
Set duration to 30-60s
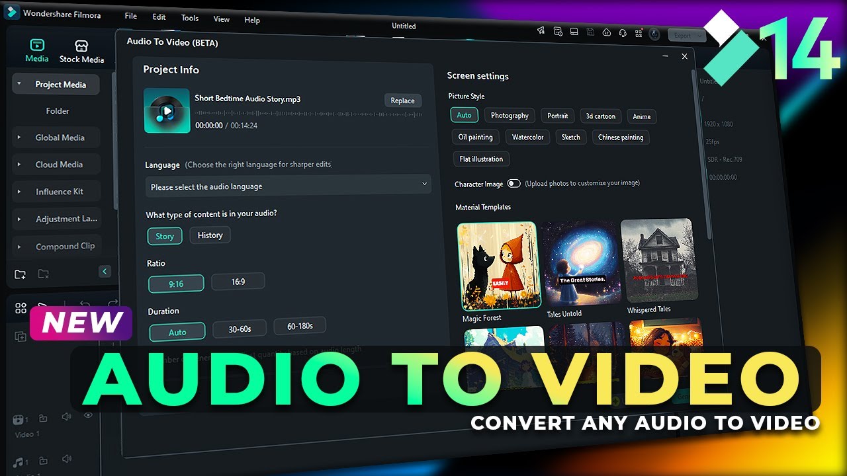[240, 329]
